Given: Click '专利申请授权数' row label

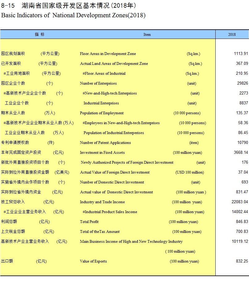Looking at the screenshot, I should 15,142.
